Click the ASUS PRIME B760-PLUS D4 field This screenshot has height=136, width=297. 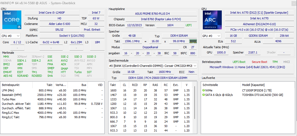tap(153, 14)
